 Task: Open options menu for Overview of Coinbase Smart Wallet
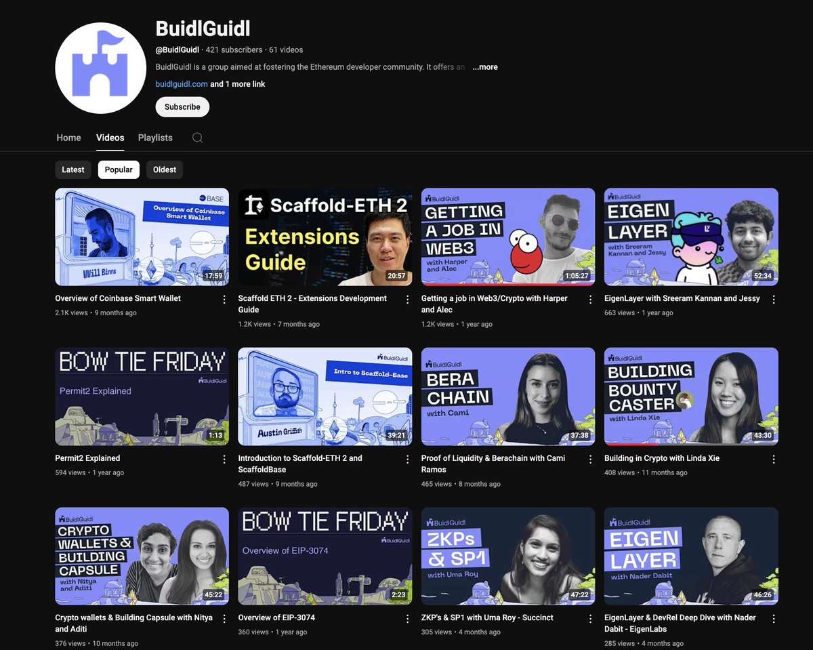coord(224,299)
